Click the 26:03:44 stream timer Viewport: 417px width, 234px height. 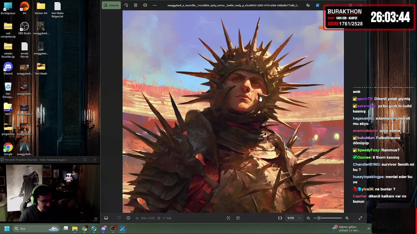[390, 17]
